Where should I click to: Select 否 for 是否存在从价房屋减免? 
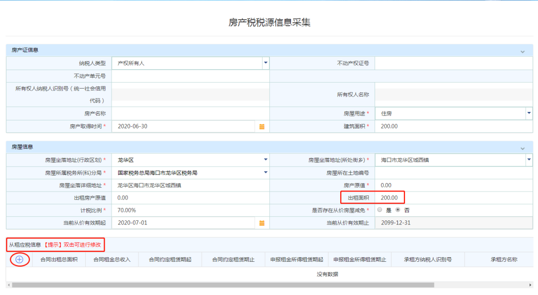click(x=398, y=210)
